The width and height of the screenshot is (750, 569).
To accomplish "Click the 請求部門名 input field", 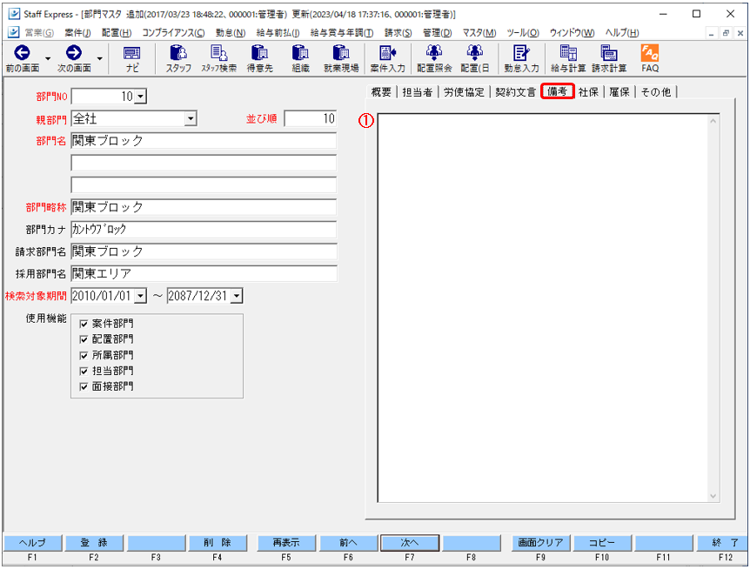I will tap(204, 251).
